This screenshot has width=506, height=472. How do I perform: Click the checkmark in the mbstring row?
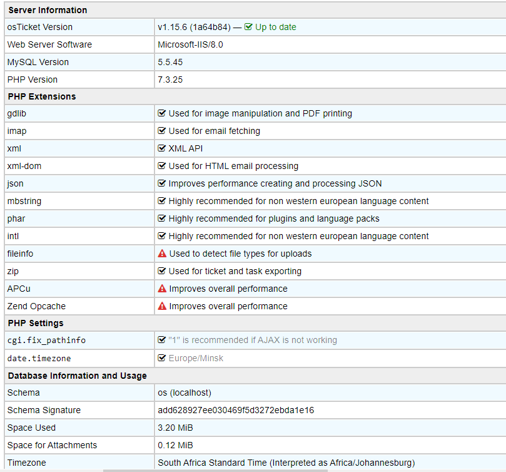click(162, 201)
